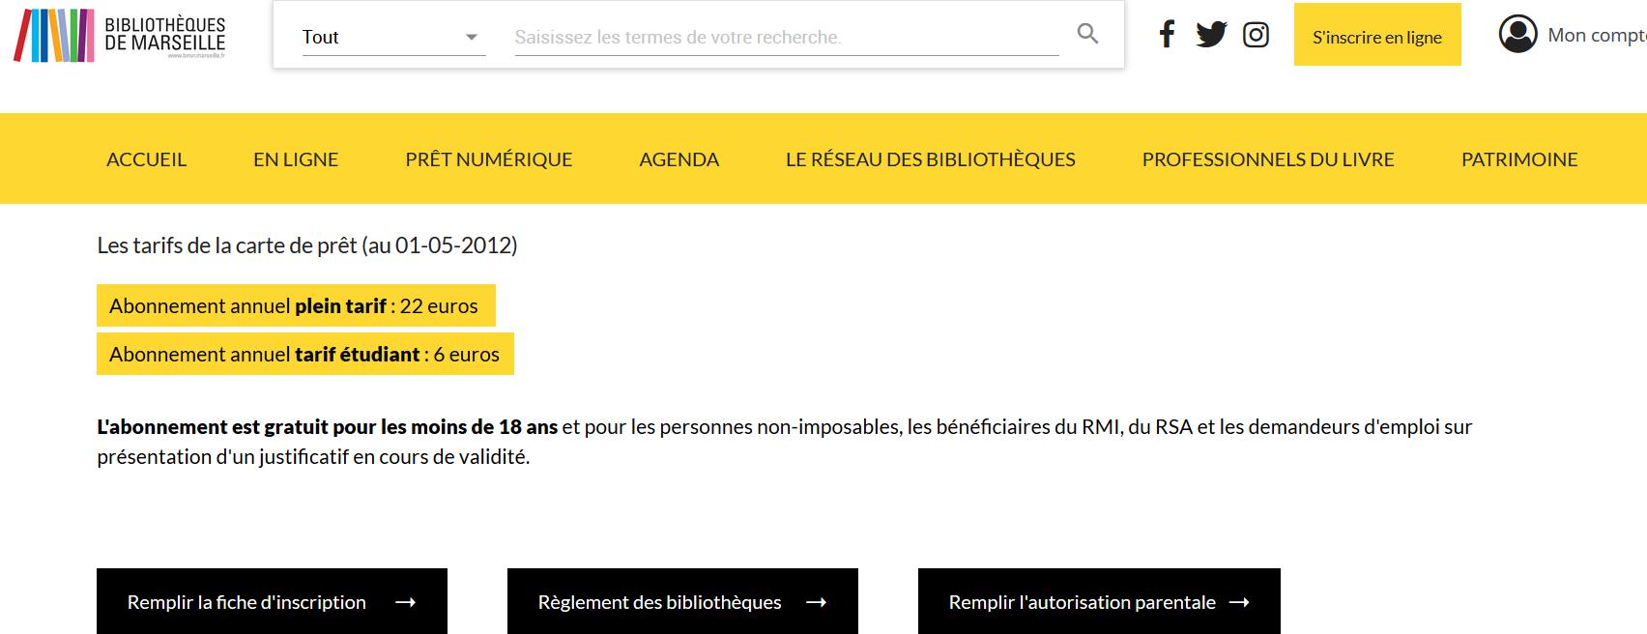Viewport: 1647px width, 634px height.
Task: Open the Facebook page icon
Action: tap(1167, 35)
